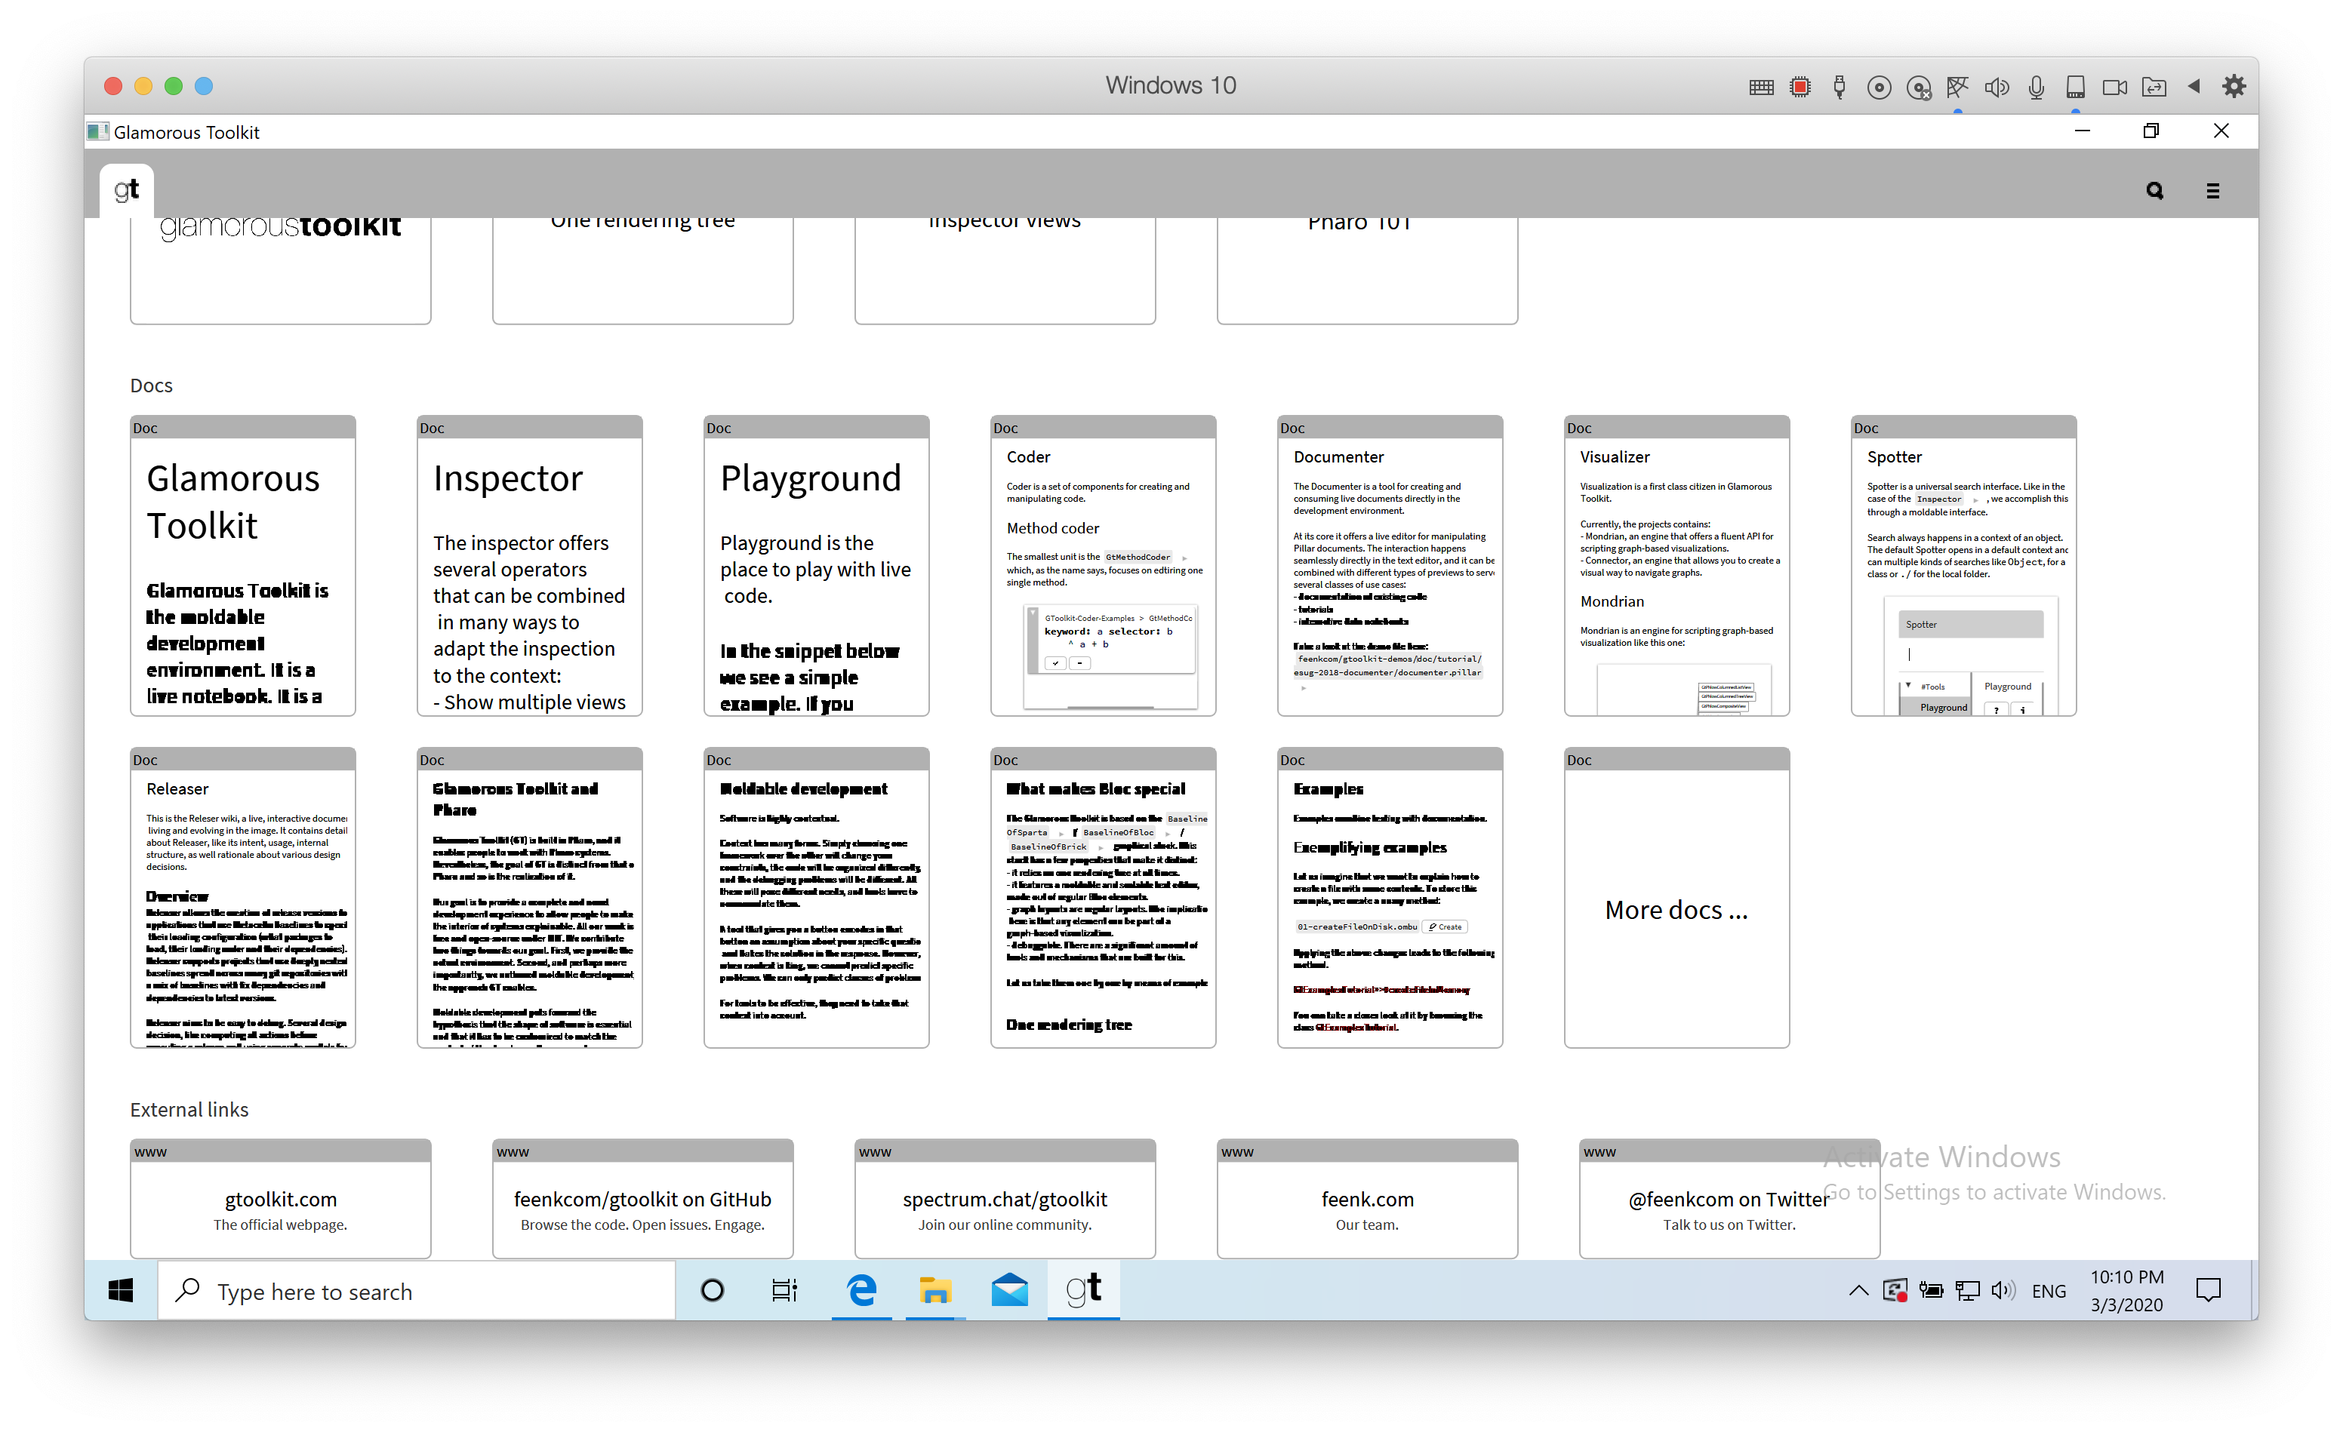2343x1432 pixels.
Task: Click the question mark icon in the Spotter preview
Action: coord(1997,709)
